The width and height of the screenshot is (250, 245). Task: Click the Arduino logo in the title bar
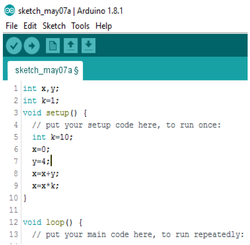(10, 10)
